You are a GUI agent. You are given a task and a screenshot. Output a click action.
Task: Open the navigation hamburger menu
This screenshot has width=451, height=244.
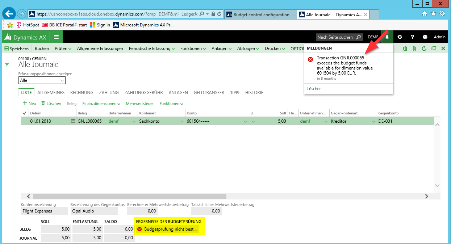56,37
